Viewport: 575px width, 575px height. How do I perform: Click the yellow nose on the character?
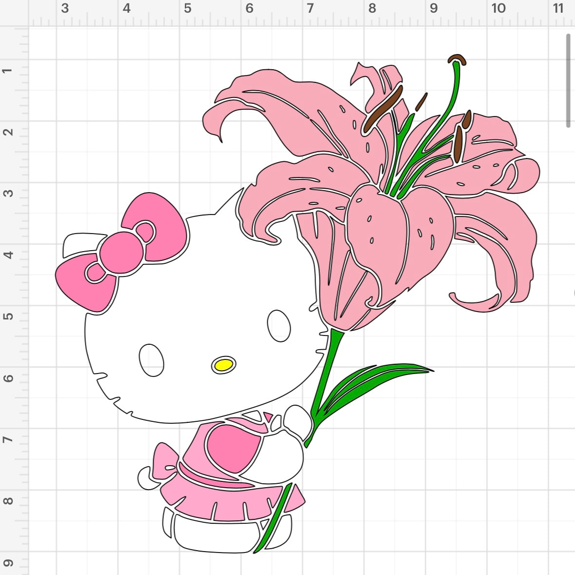(223, 365)
